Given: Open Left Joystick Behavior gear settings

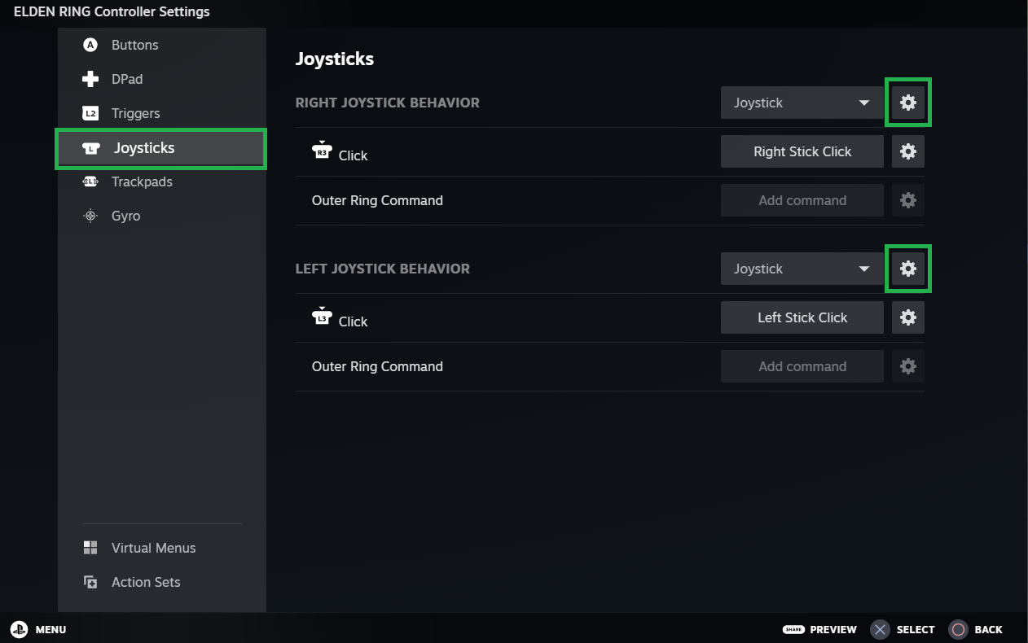Looking at the screenshot, I should tap(908, 269).
